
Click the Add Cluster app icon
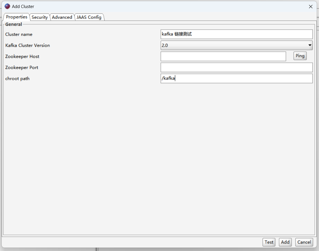coord(7,6)
